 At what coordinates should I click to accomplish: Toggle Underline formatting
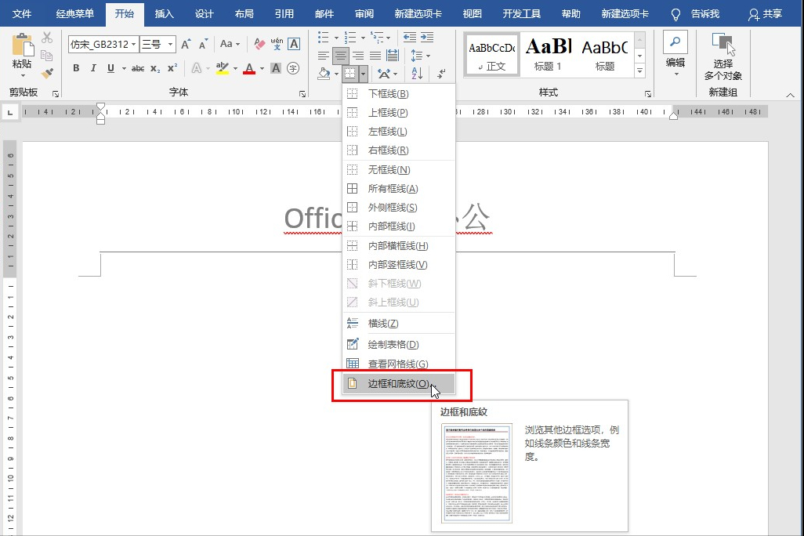tap(110, 68)
